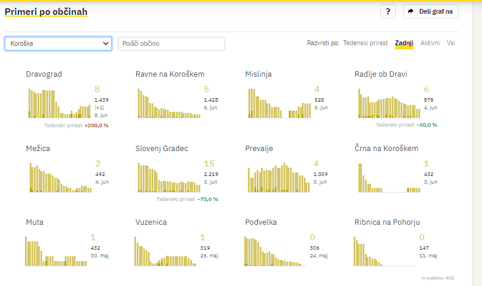Click the Slovenj Gradec bar chart

click(169, 177)
